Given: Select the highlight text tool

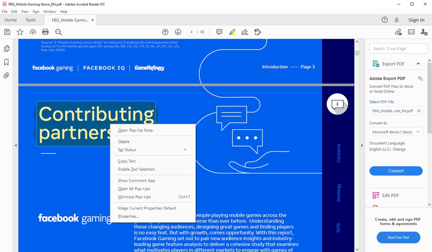Looking at the screenshot, I should (232, 32).
